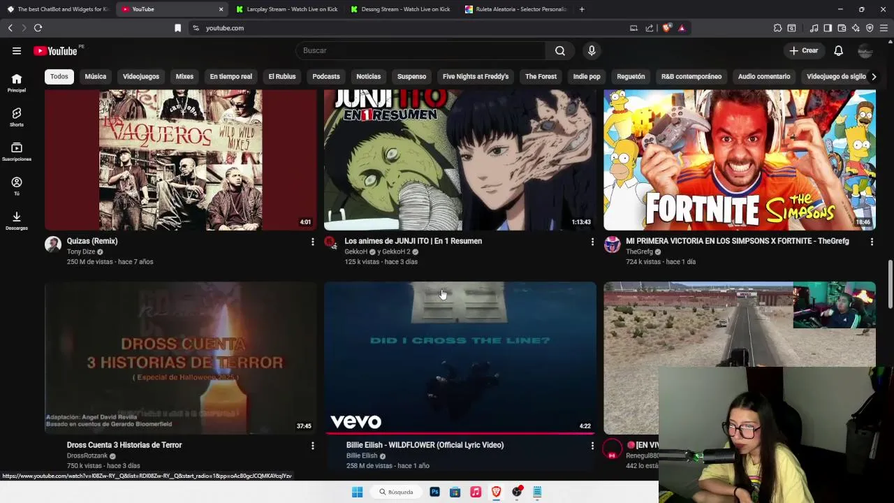Open the Brave Wallet icon
Screen dimensions: 894x503
click(842, 28)
